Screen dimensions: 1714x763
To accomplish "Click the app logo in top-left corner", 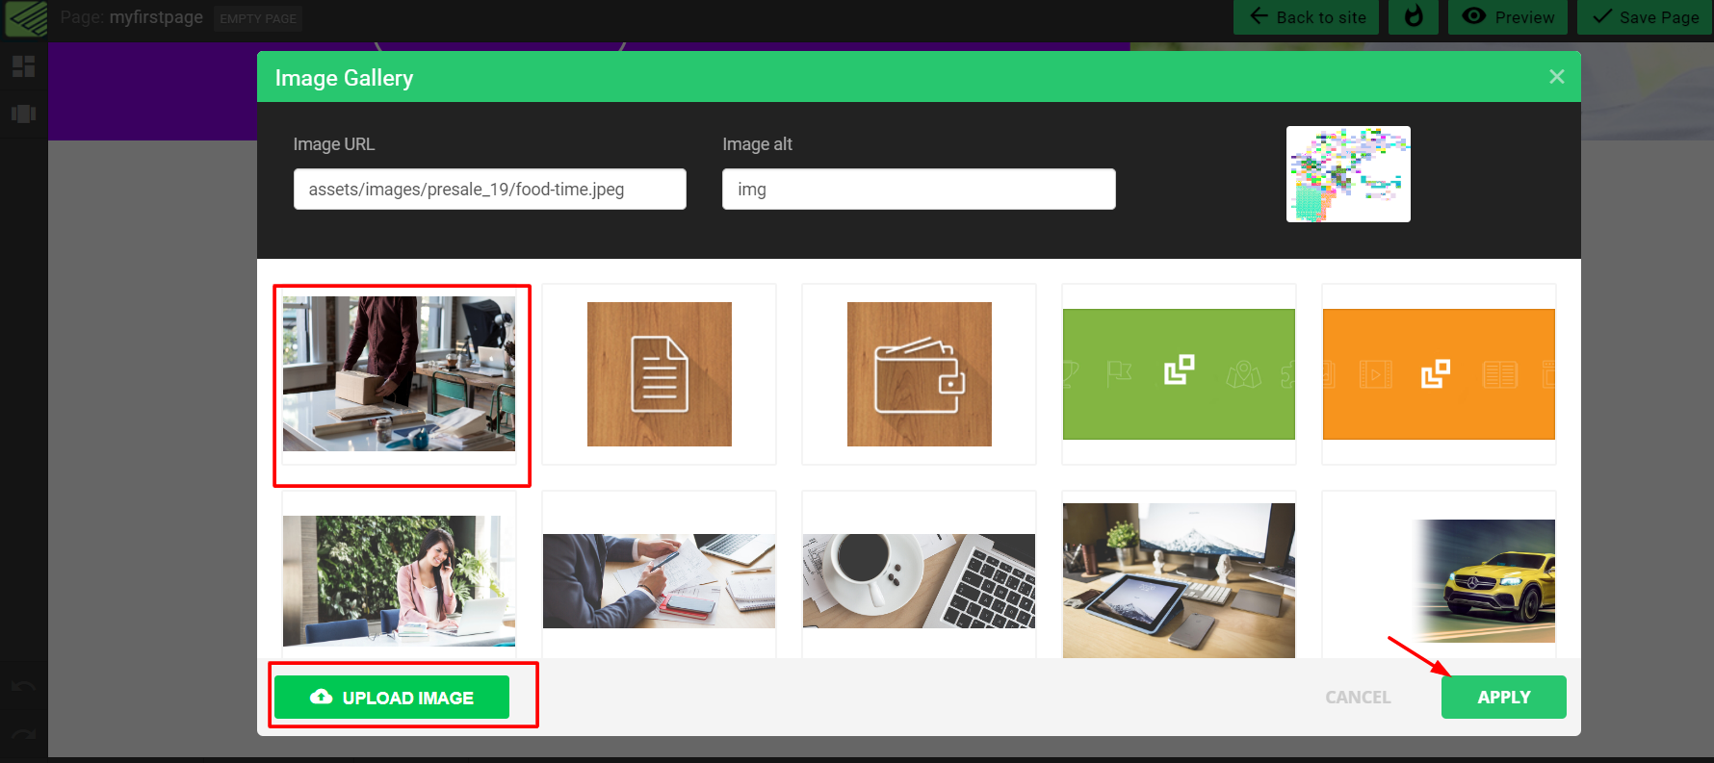I will (26, 18).
